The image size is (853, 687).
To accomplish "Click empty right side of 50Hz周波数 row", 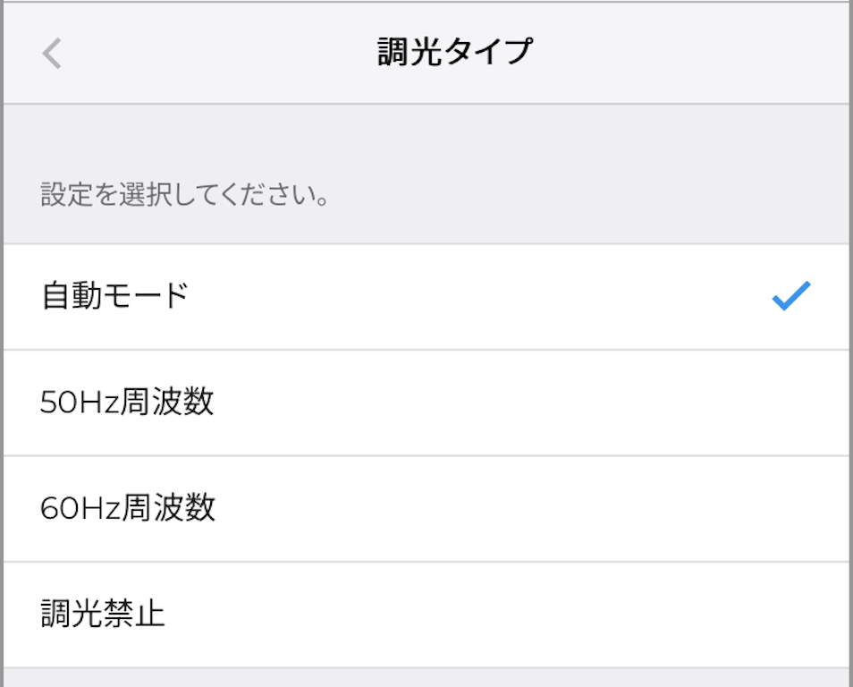I will pos(715,403).
